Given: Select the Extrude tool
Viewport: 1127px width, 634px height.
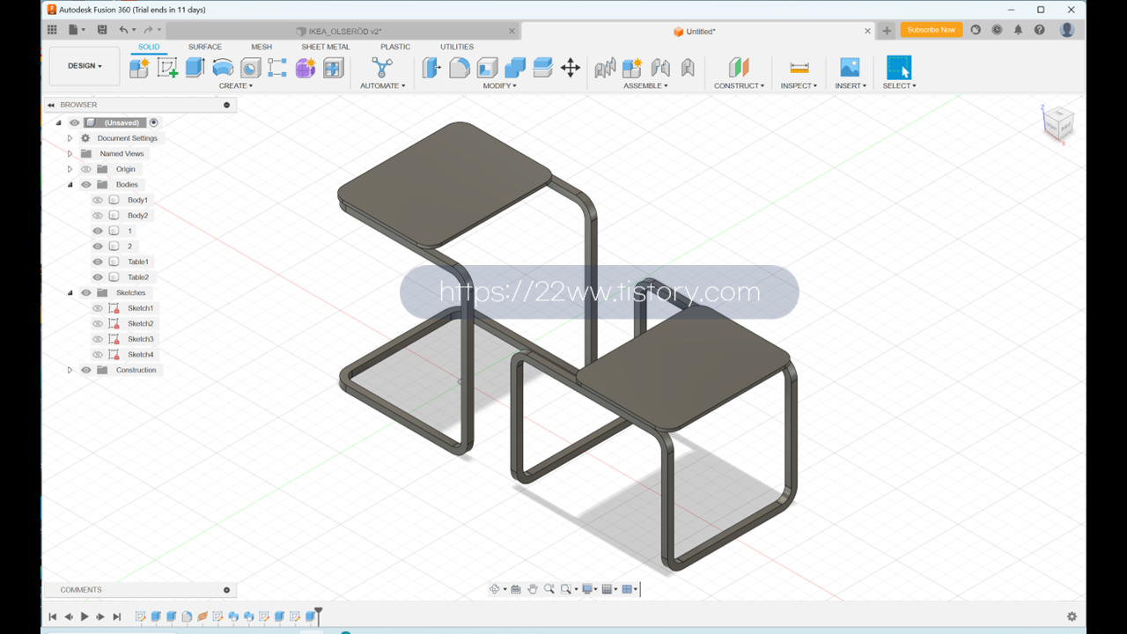Looking at the screenshot, I should (x=195, y=68).
